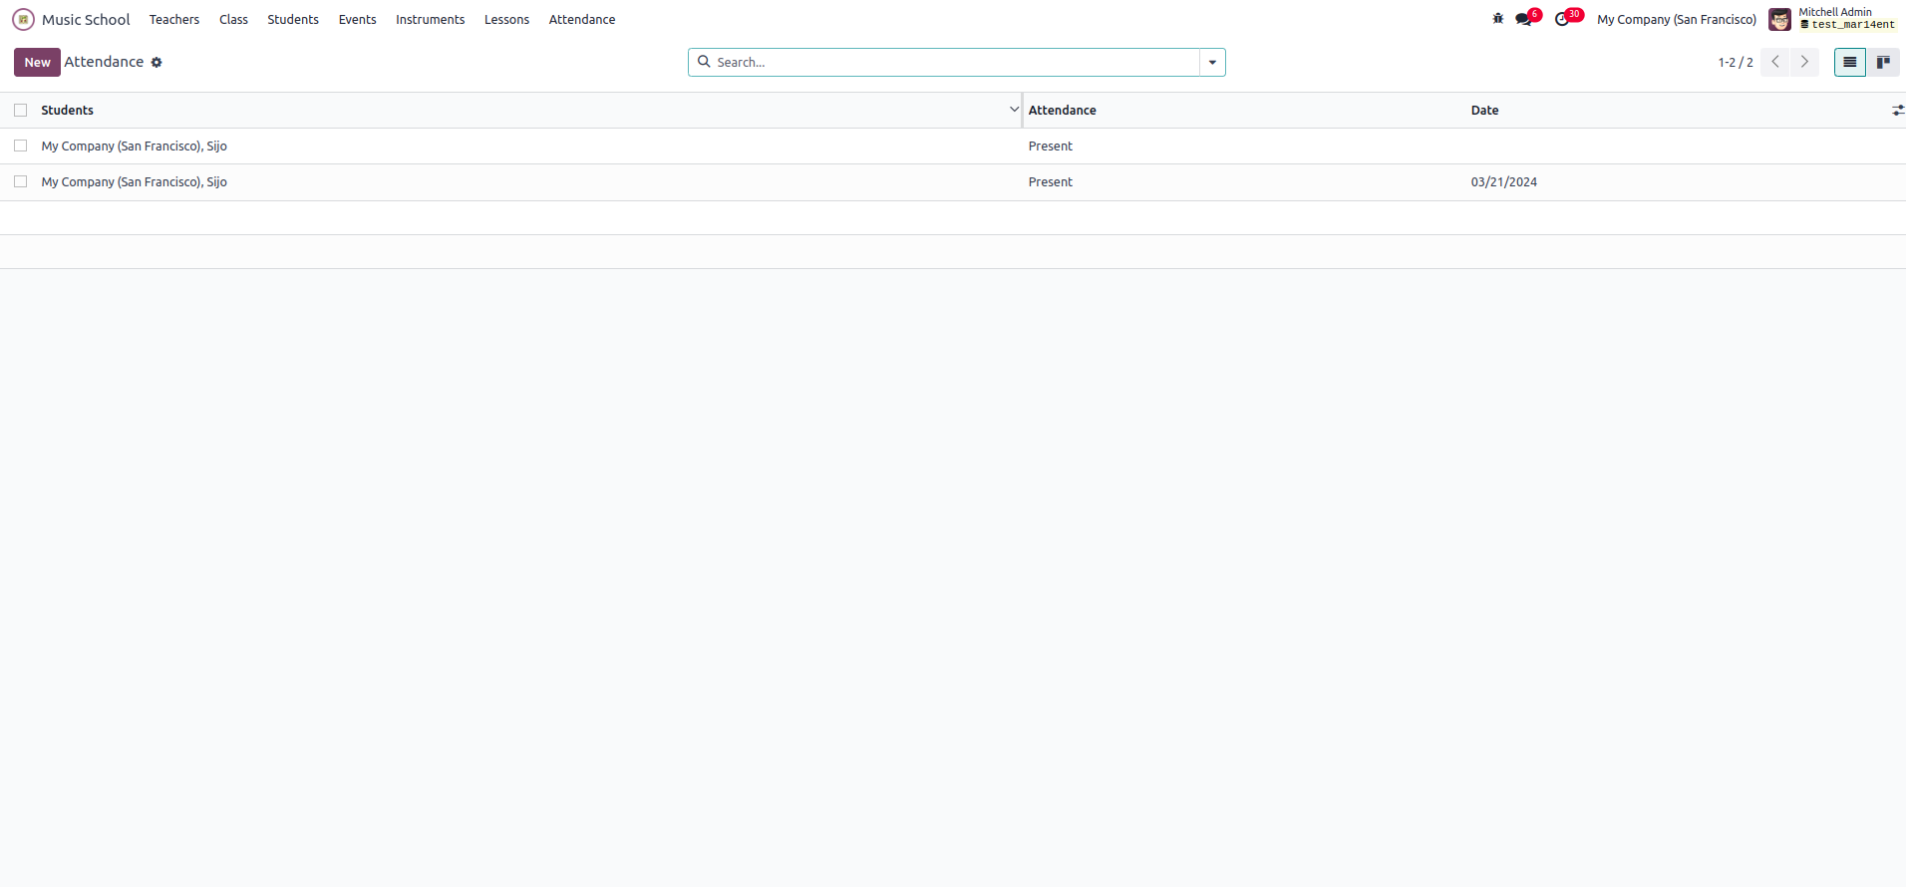Open the conversations messages icon
The width and height of the screenshot is (1906, 887).
(1524, 19)
